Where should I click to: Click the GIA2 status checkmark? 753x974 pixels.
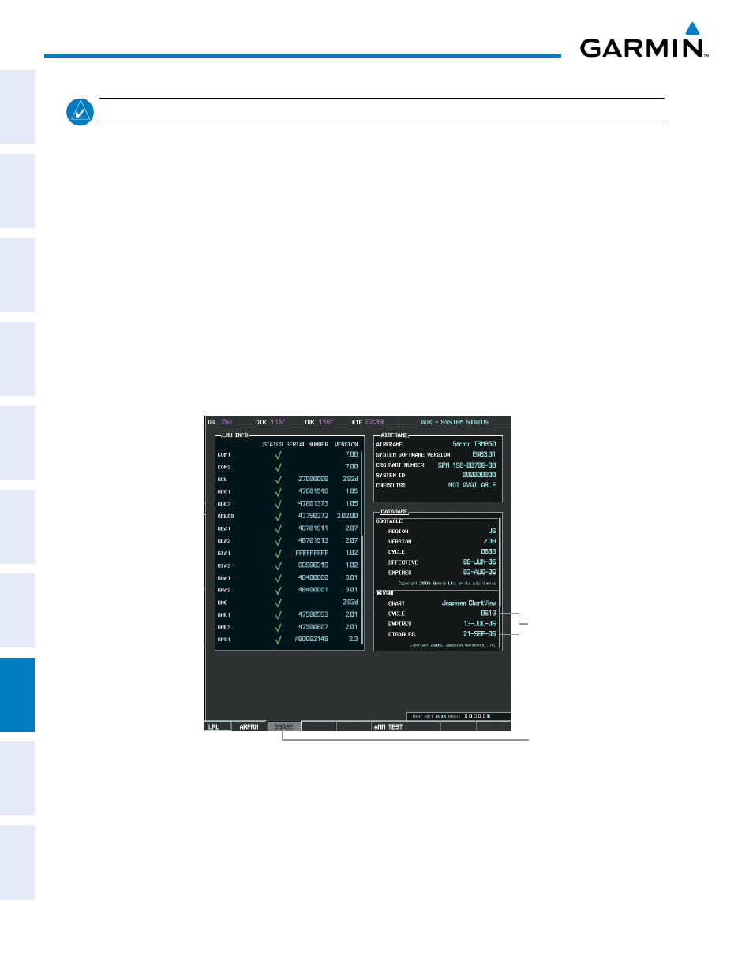pos(278,565)
